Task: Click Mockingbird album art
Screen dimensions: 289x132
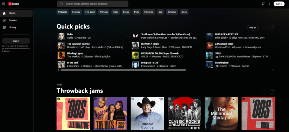Action: [x=209, y=65]
